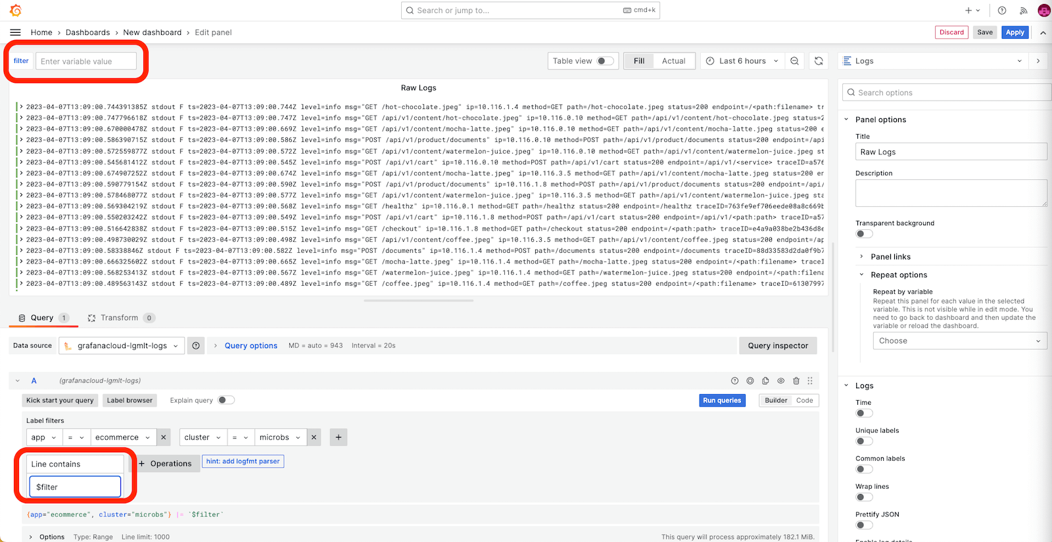Screen dimensions: 1052x542
Task: Switch to the Transform tab
Action: [x=119, y=318]
